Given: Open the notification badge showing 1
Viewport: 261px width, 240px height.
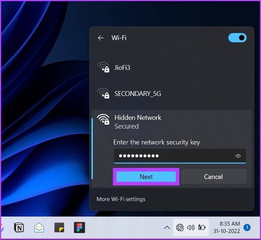Looking at the screenshot, I should [247, 228].
